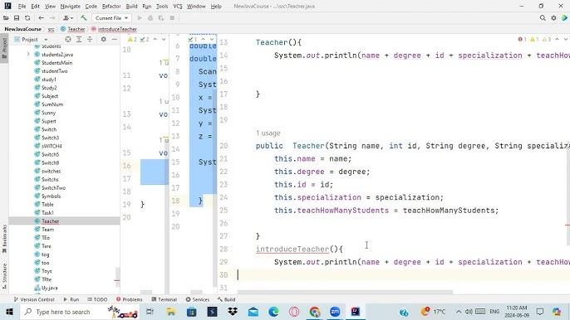
Task: Click the editor horizontal scrollbar
Action: pyautogui.click(x=345, y=292)
